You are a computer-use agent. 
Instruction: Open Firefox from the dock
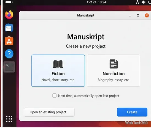(9, 15)
